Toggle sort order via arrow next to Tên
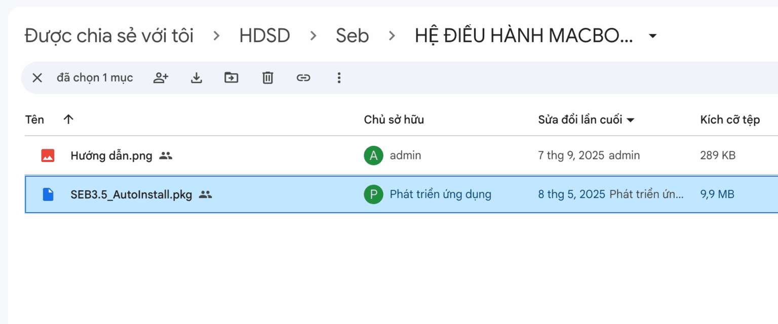The height and width of the screenshot is (324, 778). click(x=68, y=119)
